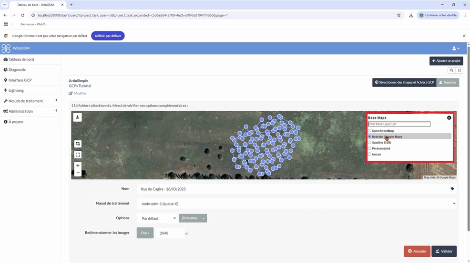Bookmark this page with star icon
This screenshot has width=470, height=263.
[398, 15]
